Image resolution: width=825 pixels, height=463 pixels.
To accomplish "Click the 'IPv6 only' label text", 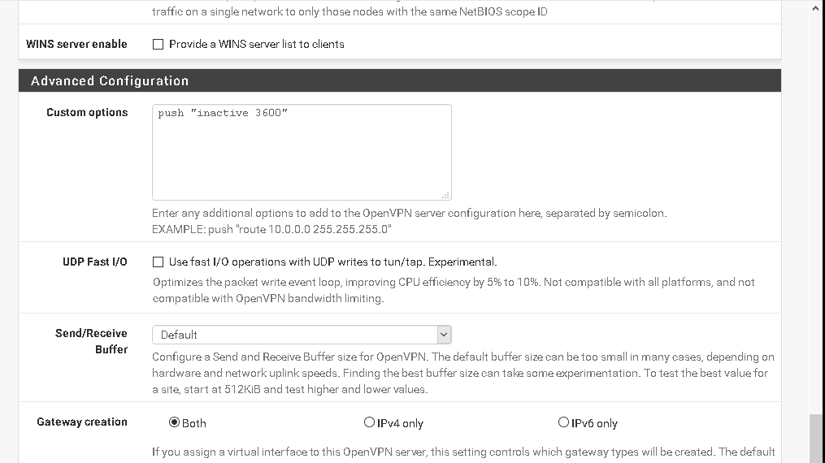I will (594, 423).
